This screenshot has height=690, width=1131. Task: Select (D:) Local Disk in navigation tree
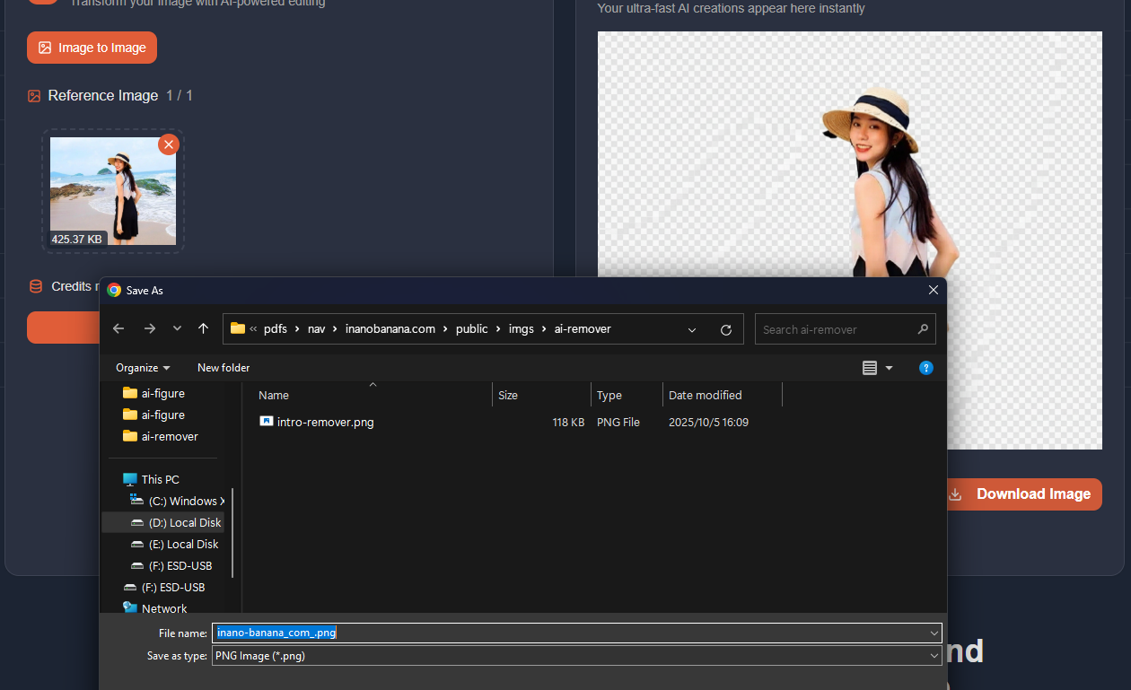184,522
